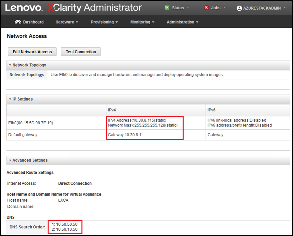The height and width of the screenshot is (236, 293).
Task: Click the Lenovo logo
Action: click(23, 8)
